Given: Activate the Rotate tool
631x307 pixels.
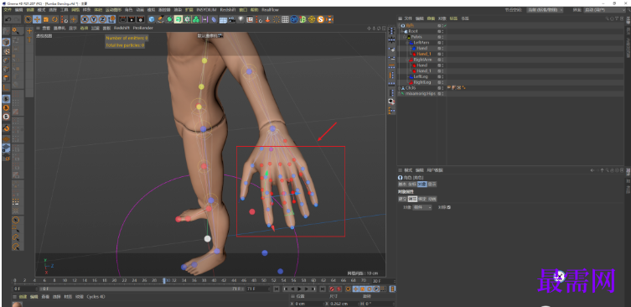Looking at the screenshot, I should click(55, 19).
